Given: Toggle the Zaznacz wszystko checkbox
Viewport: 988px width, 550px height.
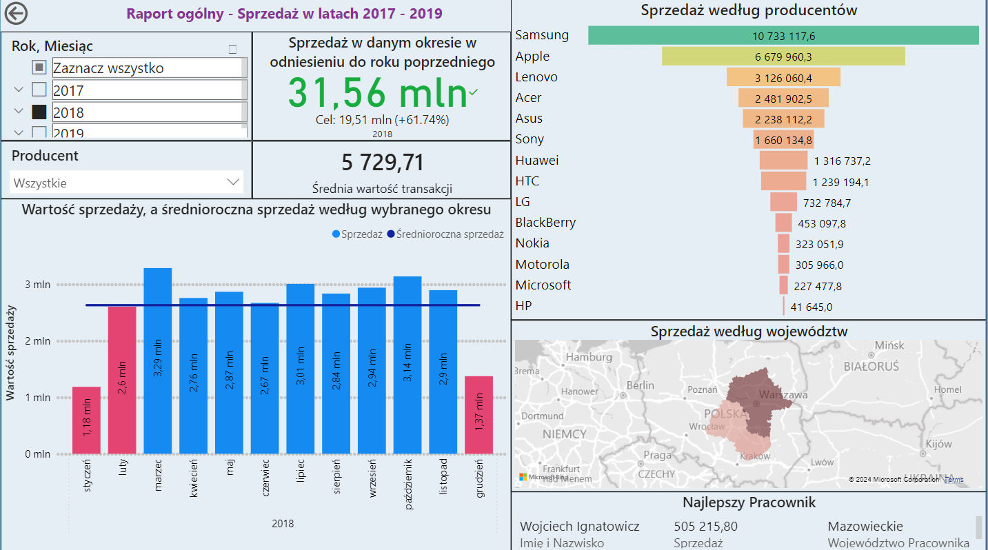Looking at the screenshot, I should click(39, 68).
